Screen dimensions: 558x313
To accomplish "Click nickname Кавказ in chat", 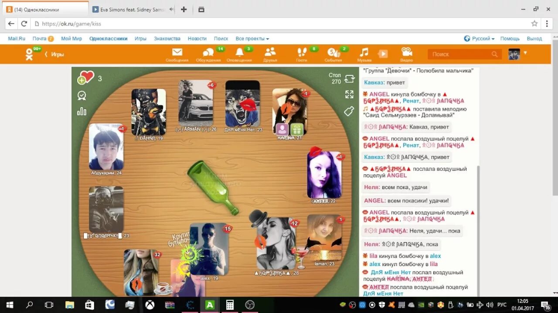I will click(374, 83).
